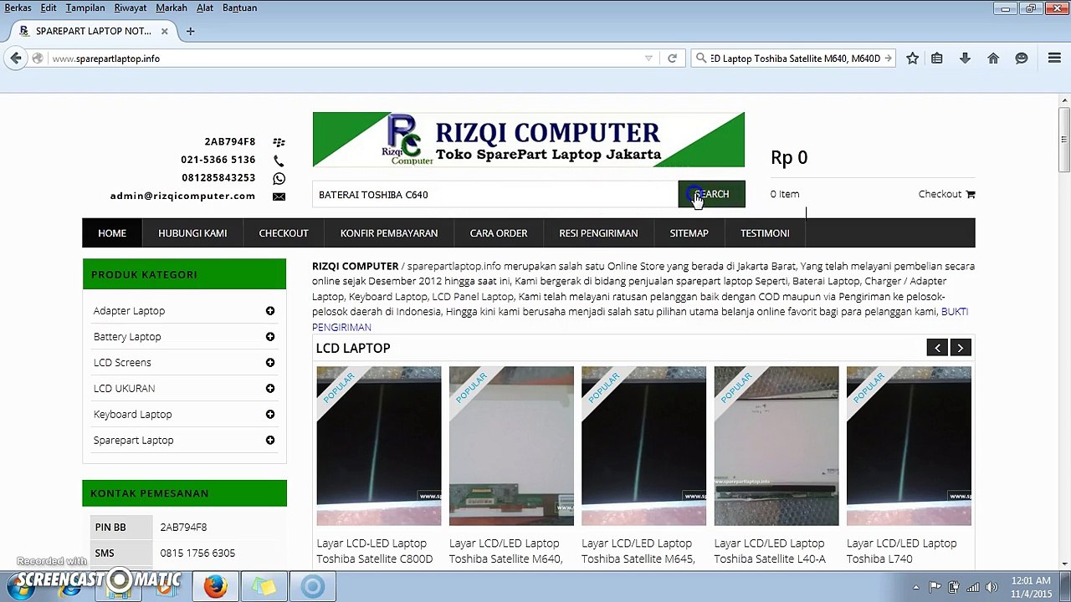
Task: Go to HUBUNGI KAMI nav tab
Action: [192, 233]
